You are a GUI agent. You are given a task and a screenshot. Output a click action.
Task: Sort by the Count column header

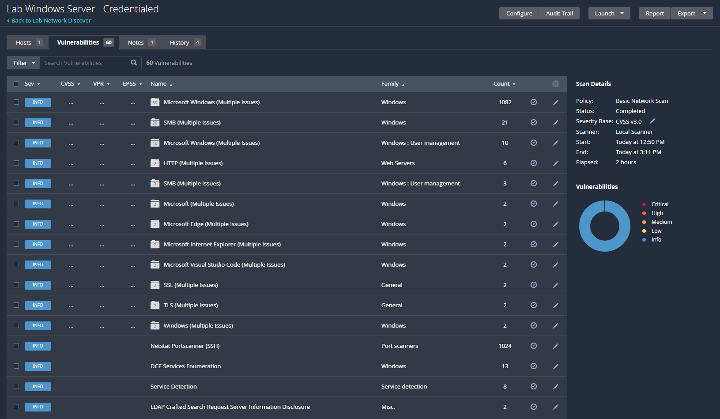click(x=504, y=84)
